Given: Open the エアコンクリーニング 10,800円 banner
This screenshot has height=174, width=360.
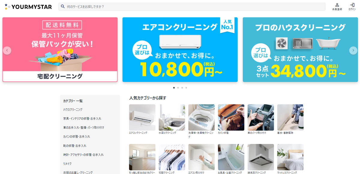Looking at the screenshot, I should [x=180, y=49].
